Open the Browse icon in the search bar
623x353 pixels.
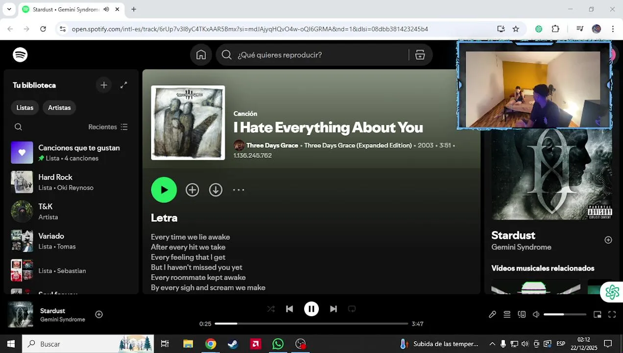[x=420, y=55]
